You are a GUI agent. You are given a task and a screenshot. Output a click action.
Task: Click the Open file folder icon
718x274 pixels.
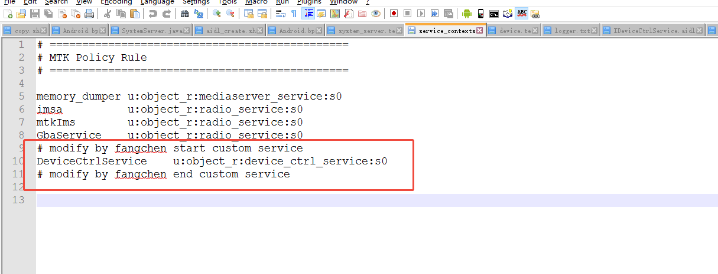[x=21, y=13]
